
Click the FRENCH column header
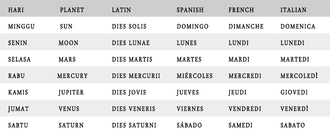pos(241,10)
